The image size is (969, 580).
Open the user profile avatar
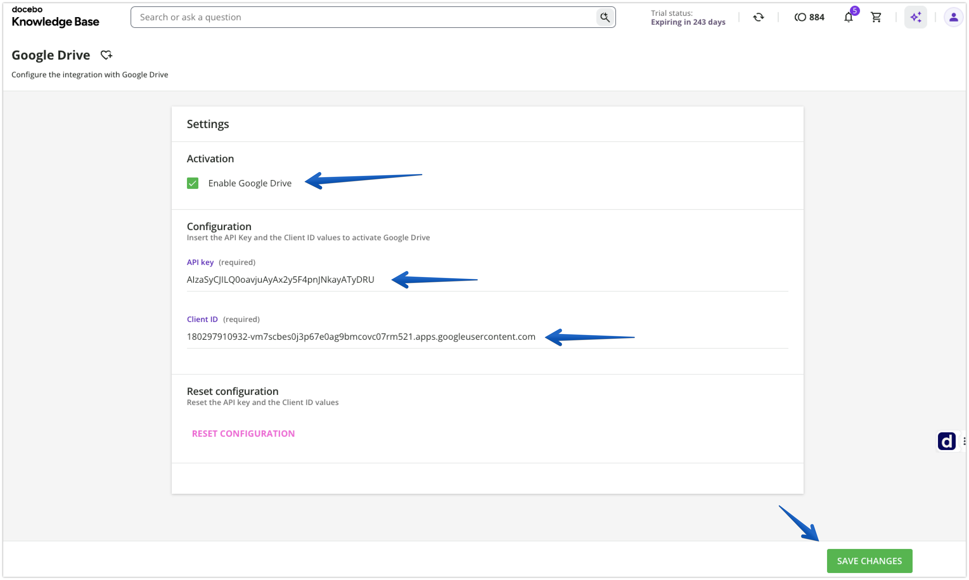click(x=953, y=17)
